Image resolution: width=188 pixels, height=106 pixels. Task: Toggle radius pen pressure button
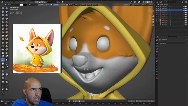[51, 5]
